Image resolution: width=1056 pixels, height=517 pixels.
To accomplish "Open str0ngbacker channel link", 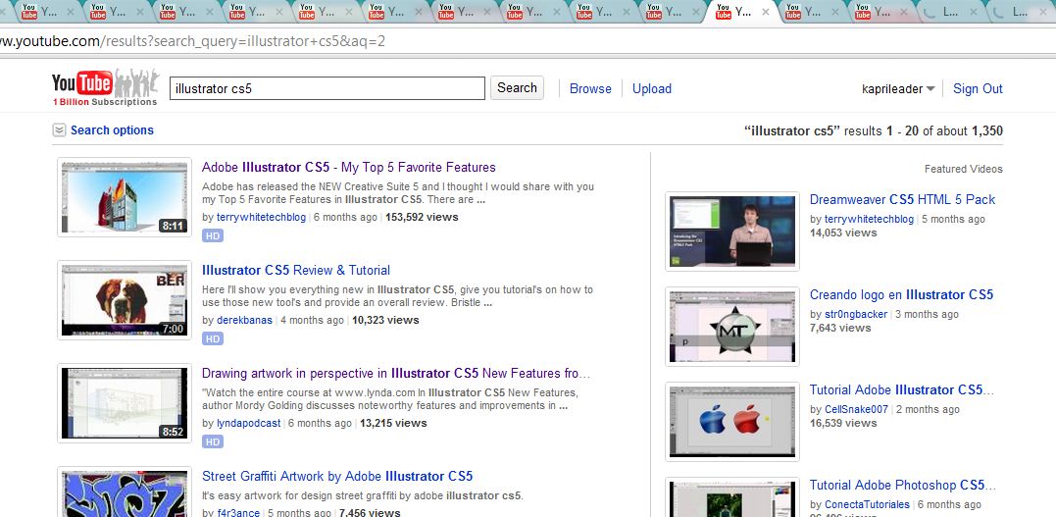I will pos(857,314).
